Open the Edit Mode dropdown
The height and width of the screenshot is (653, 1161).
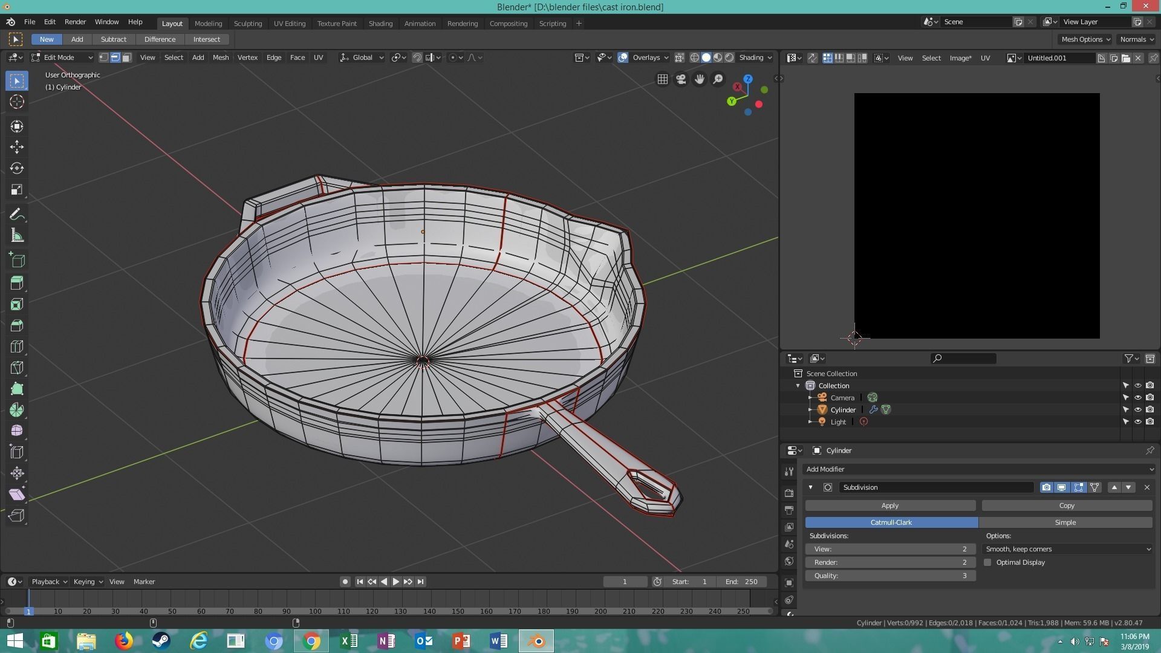coord(63,57)
